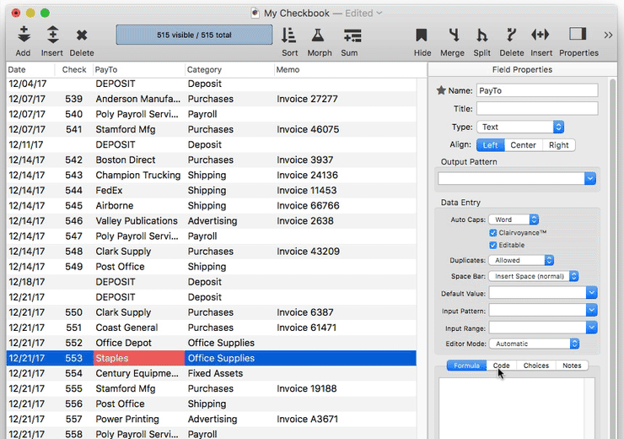Select the Fixed Assets category cell
The width and height of the screenshot is (624, 439).
229,373
